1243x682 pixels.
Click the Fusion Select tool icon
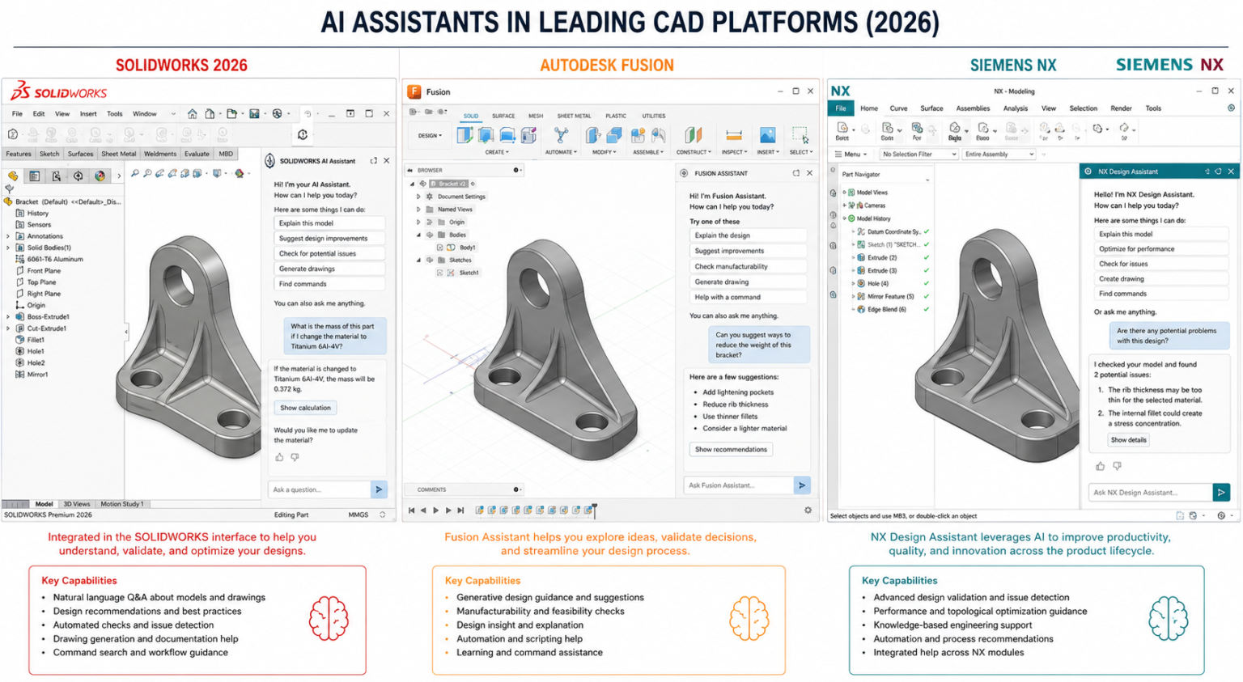[x=800, y=135]
